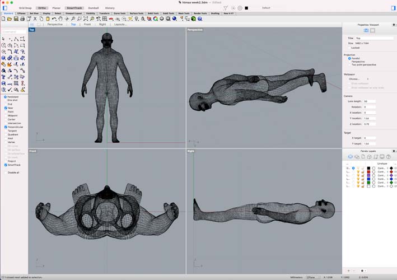
Task: Check the Disable all osnaps checkbox
Action: [6, 172]
